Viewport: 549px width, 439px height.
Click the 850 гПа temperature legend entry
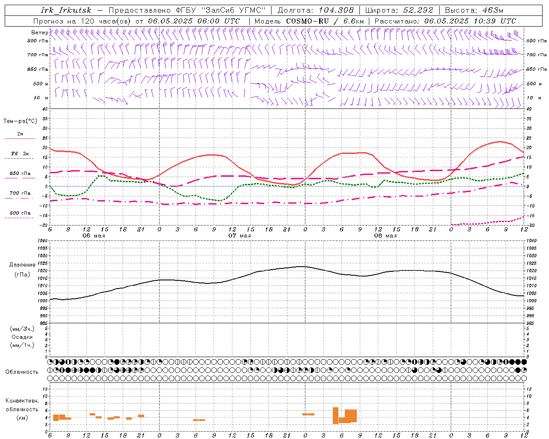click(20, 174)
